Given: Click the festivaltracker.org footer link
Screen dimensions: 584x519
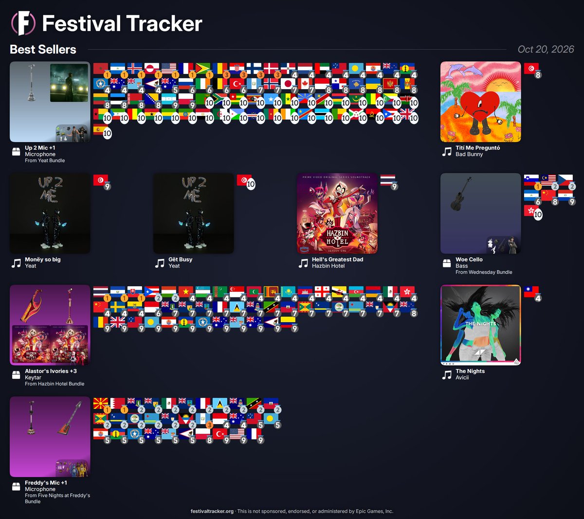Looking at the screenshot, I should (x=212, y=511).
